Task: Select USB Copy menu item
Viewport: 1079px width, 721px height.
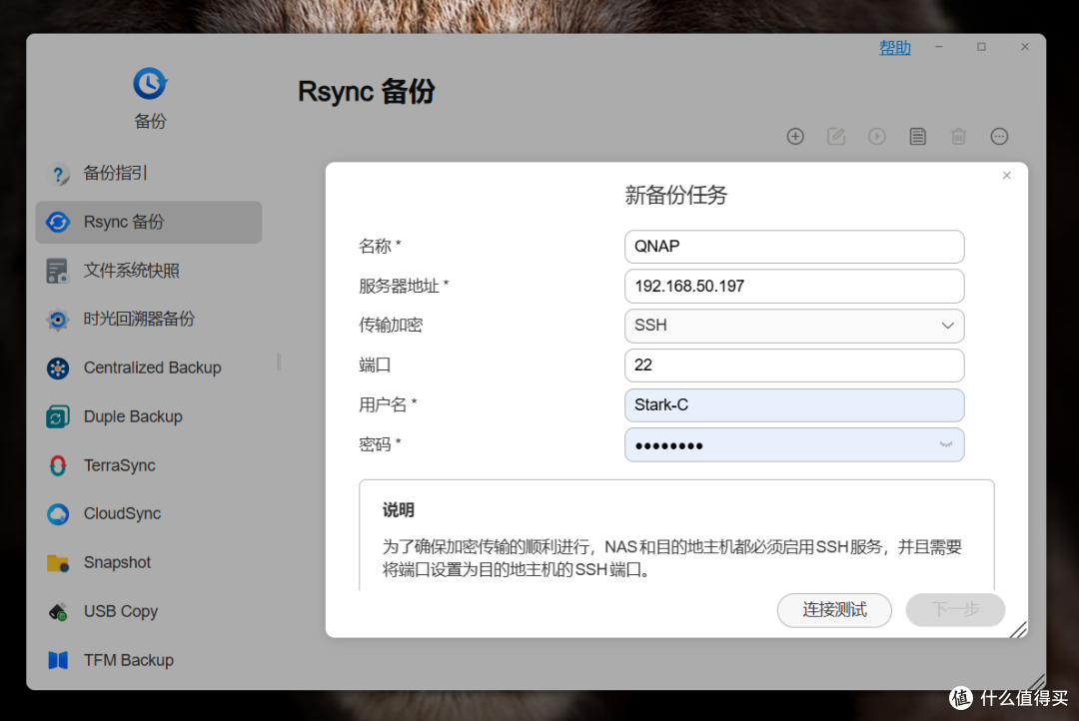Action: 121,611
